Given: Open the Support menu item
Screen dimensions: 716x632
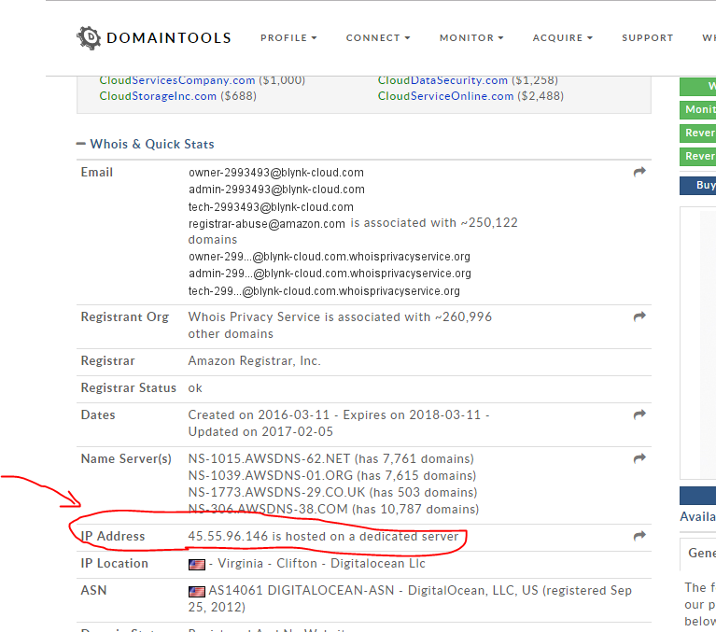Looking at the screenshot, I should pyautogui.click(x=648, y=38).
